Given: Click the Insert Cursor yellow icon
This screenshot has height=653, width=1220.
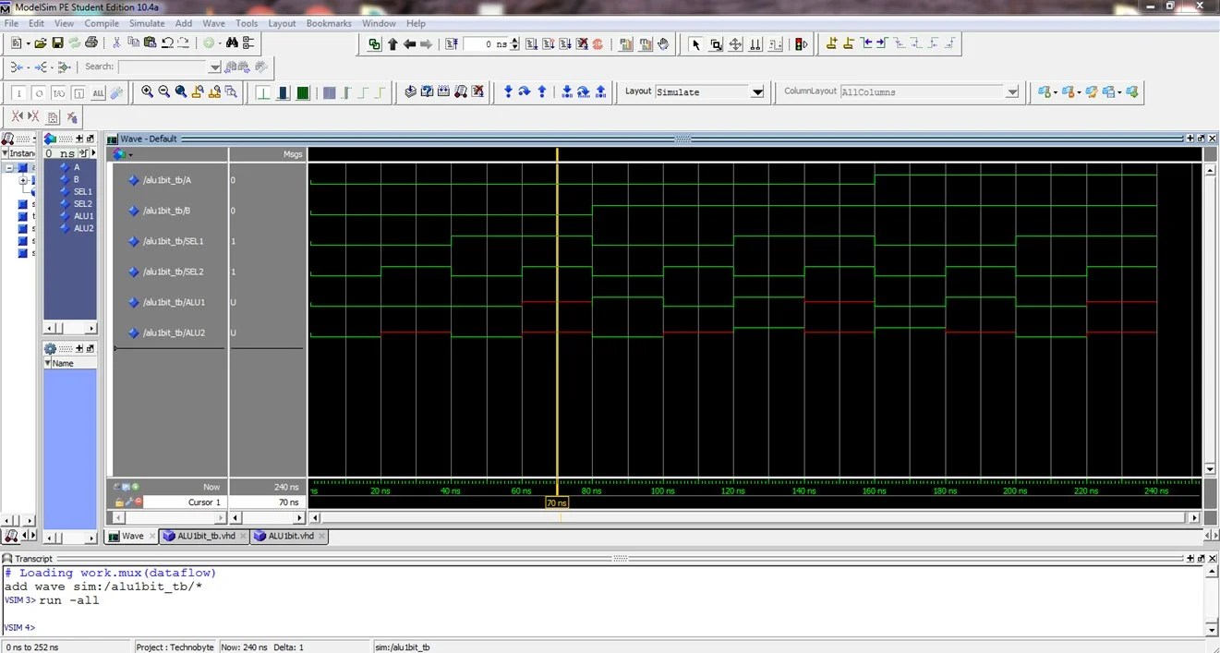Looking at the screenshot, I should (831, 43).
